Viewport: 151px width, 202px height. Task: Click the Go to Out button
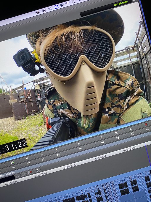(x=58, y=155)
